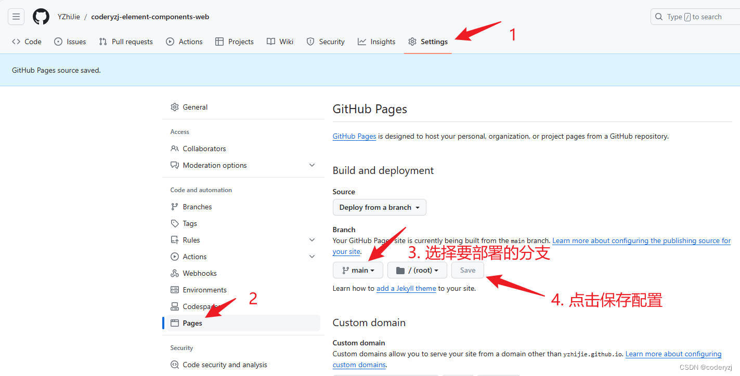Open the 'Deploy from a branch' source dropdown

[380, 207]
